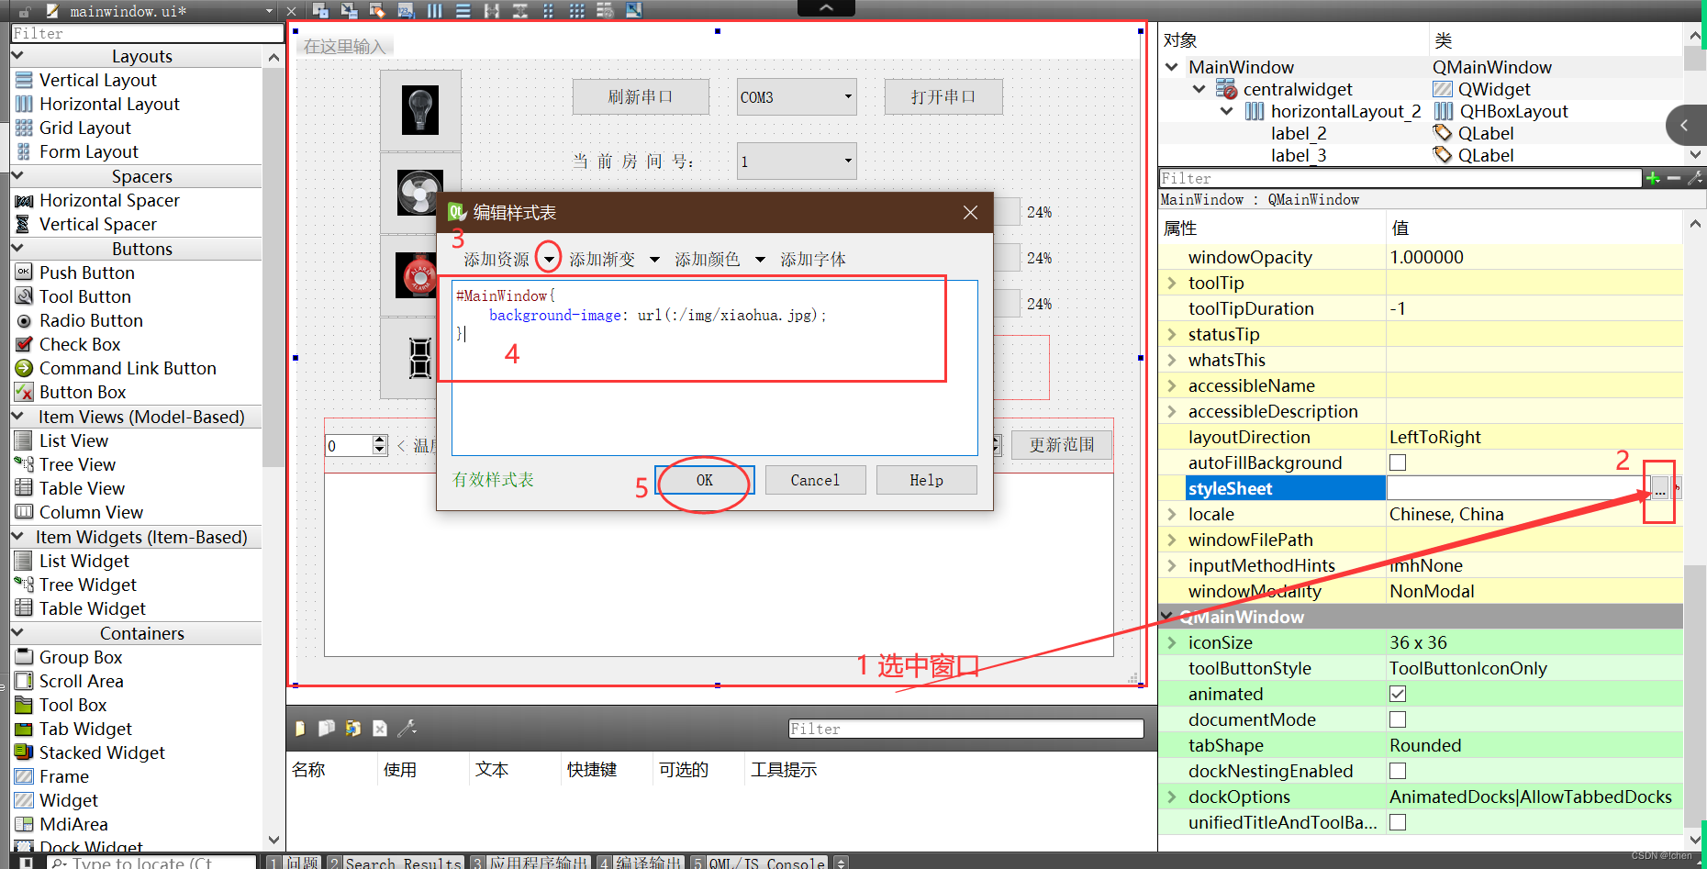Open the 添加渐变 dropdown arrow
Screen dimensions: 1707x869
tap(654, 260)
